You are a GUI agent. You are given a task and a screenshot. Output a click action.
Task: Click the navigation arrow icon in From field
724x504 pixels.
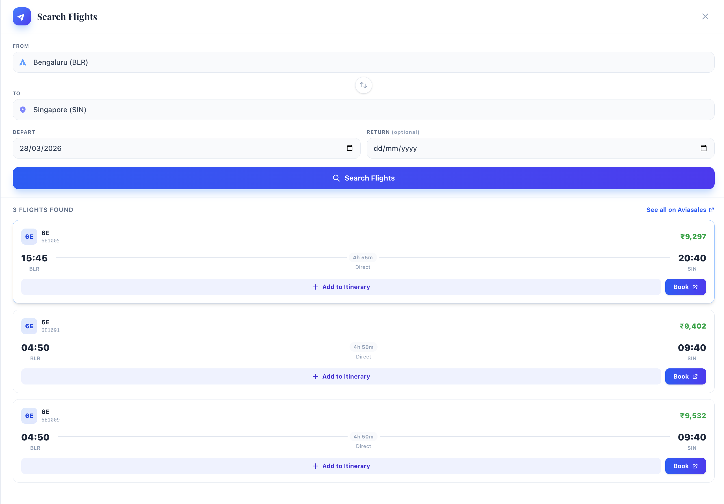pos(23,62)
